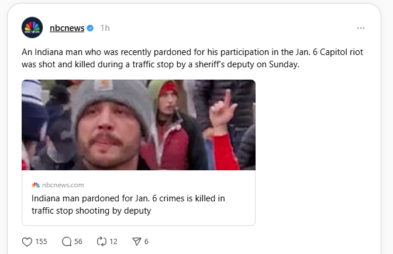Open the three-dot more options menu

coord(361,28)
